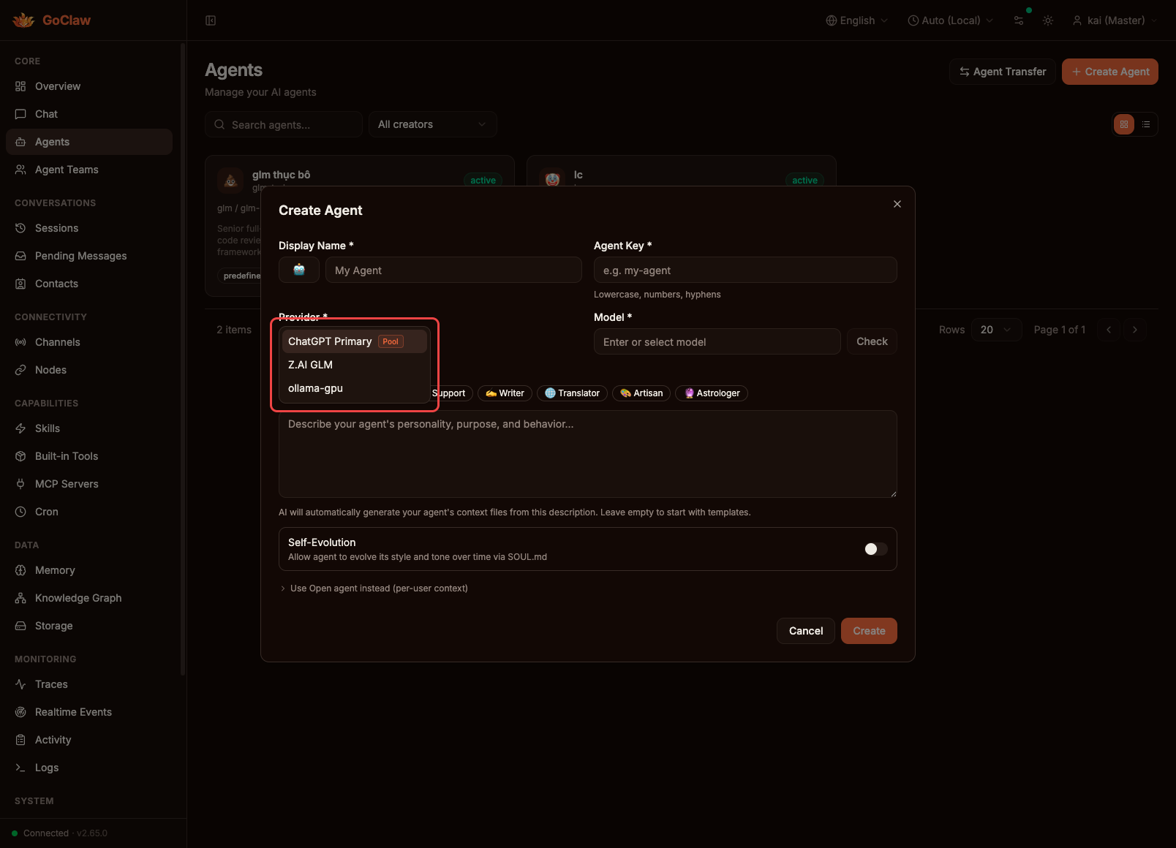Click the Activity clipboard icon
The image size is (1176, 848).
coord(20,740)
